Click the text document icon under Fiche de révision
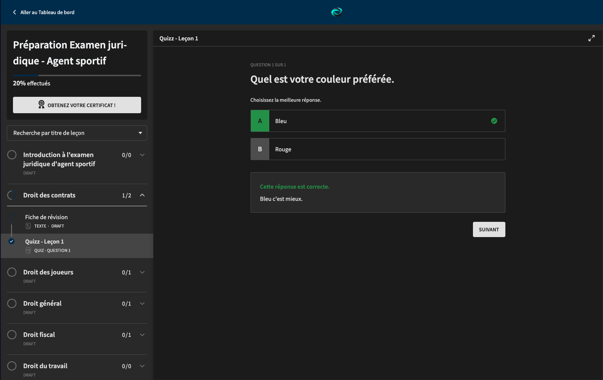603x380 pixels. tap(28, 226)
